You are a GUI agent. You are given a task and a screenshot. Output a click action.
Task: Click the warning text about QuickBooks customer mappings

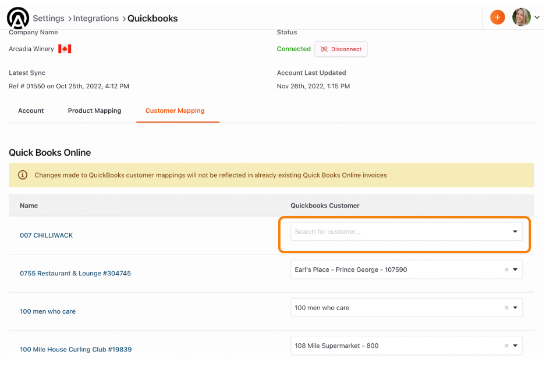(x=211, y=175)
